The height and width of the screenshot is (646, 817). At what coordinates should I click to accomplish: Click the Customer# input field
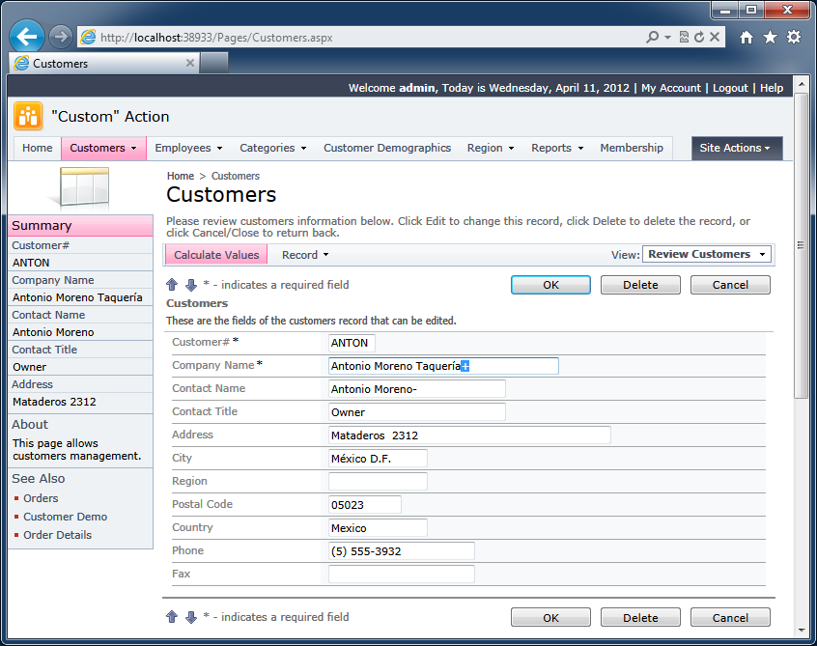(x=352, y=343)
